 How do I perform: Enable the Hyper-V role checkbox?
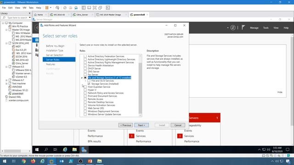85,90
